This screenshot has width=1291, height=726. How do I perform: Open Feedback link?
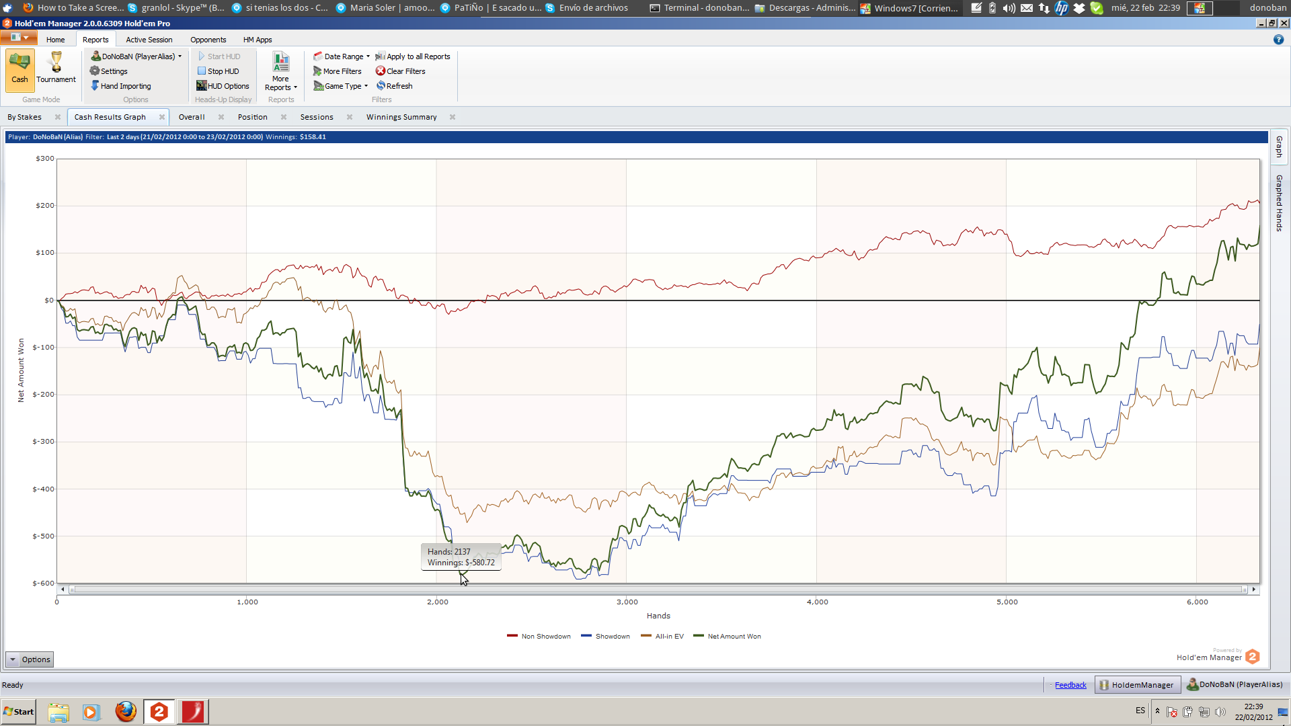pos(1070,685)
